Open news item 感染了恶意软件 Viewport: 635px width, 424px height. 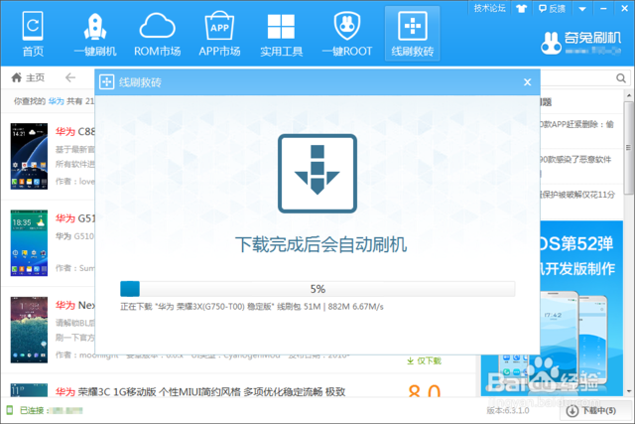pyautogui.click(x=575, y=159)
